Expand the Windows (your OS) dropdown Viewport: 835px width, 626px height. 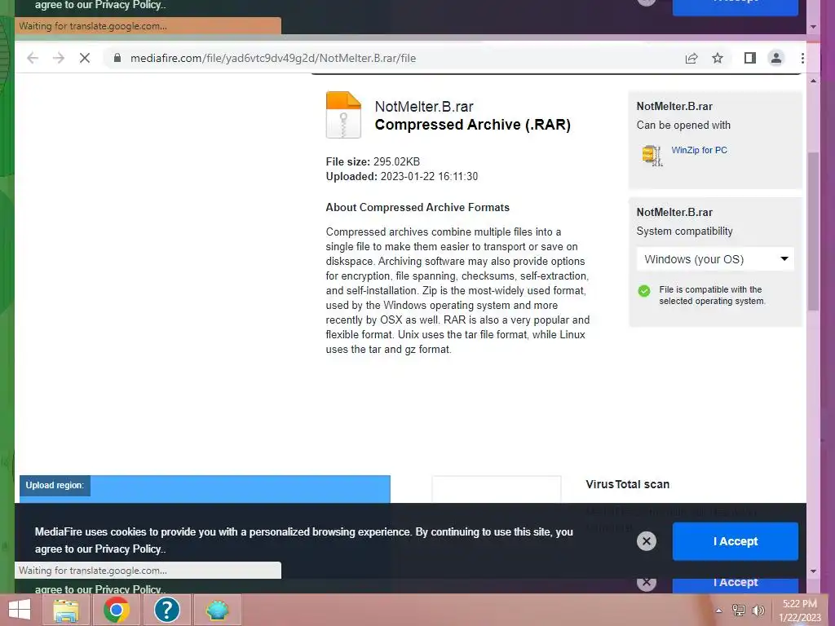pyautogui.click(x=715, y=259)
